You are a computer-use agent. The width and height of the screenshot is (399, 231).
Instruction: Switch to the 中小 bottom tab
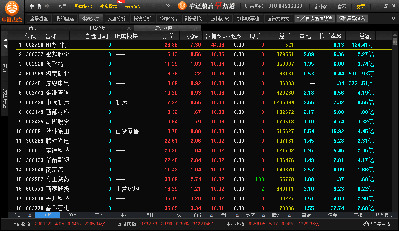tap(125, 215)
